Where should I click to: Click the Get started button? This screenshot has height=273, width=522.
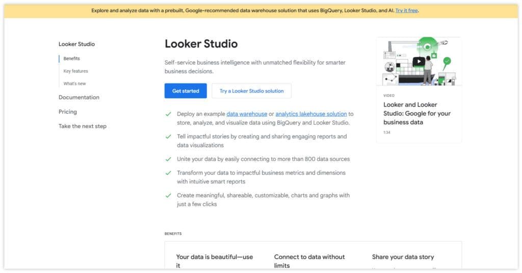(x=186, y=91)
